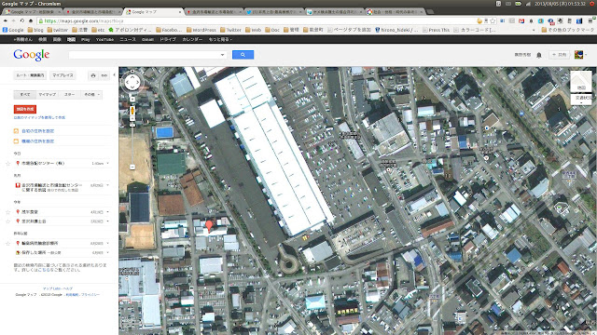The height and width of the screenshot is (335, 597).
Task: Select the すべて filter tab
Action: (x=25, y=95)
